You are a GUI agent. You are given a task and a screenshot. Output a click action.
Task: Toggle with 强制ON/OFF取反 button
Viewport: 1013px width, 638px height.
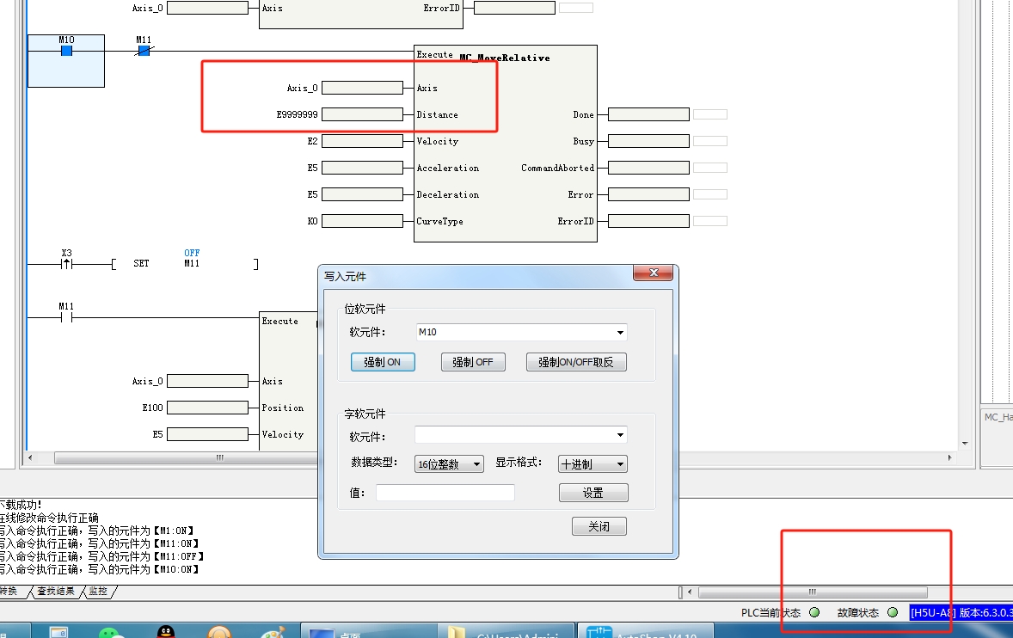pos(576,362)
